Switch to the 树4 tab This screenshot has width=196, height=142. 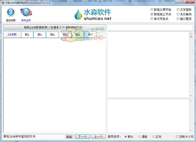52,35
